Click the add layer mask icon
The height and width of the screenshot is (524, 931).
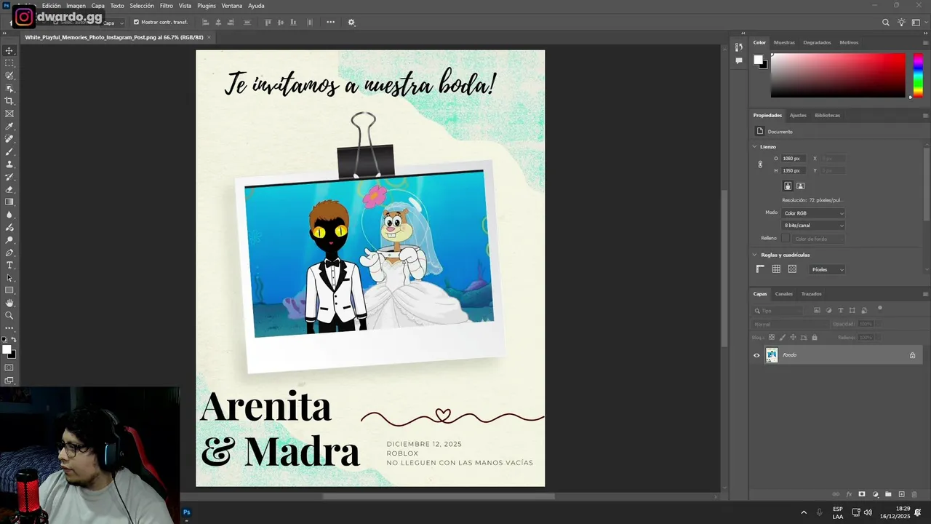pos(862,494)
